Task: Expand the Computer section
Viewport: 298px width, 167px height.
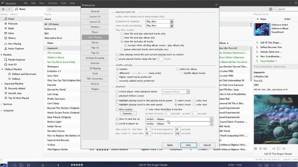Action: (x=1, y=110)
